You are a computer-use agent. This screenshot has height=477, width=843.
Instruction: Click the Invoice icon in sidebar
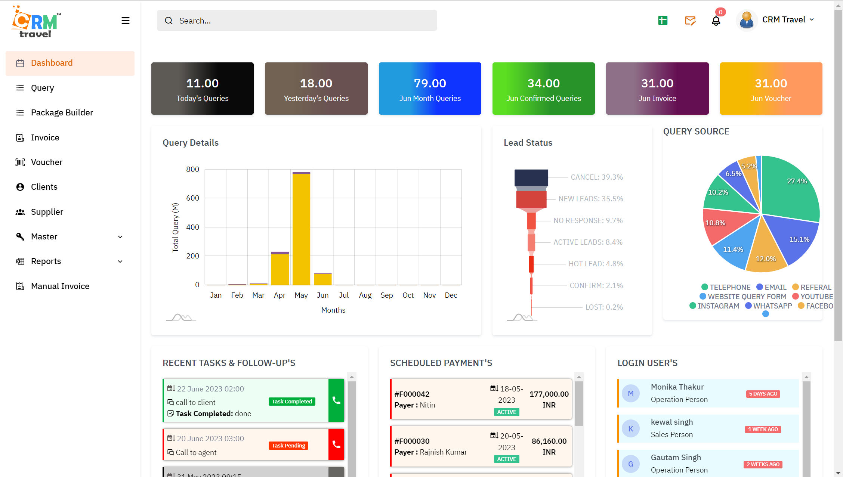20,137
